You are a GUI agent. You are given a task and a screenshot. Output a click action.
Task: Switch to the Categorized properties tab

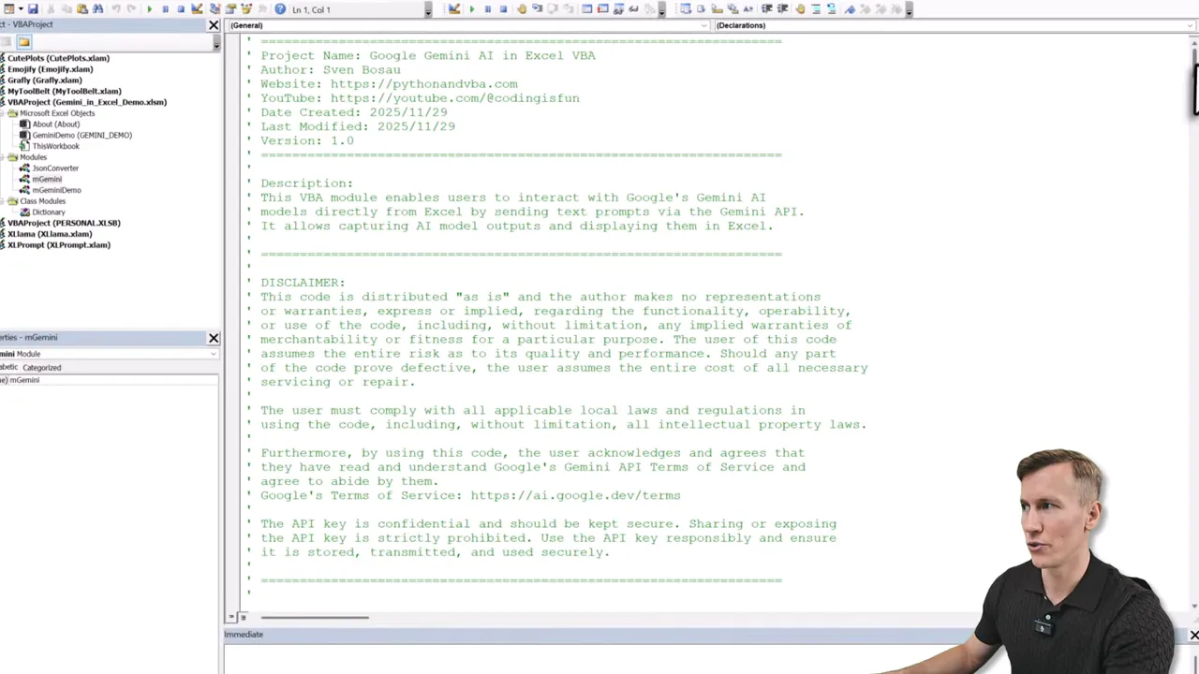coord(42,367)
